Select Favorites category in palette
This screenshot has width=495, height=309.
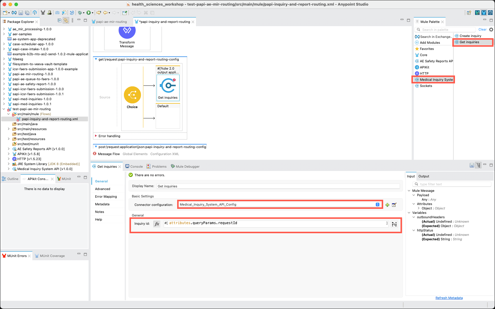[x=424, y=49]
